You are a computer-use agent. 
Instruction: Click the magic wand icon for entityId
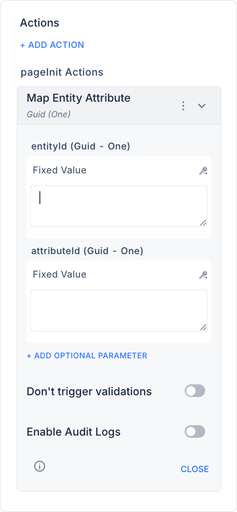tap(203, 171)
